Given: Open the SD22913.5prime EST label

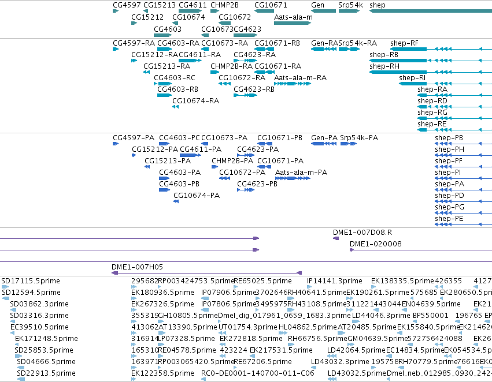Looking at the screenshot, I should (x=46, y=373).
